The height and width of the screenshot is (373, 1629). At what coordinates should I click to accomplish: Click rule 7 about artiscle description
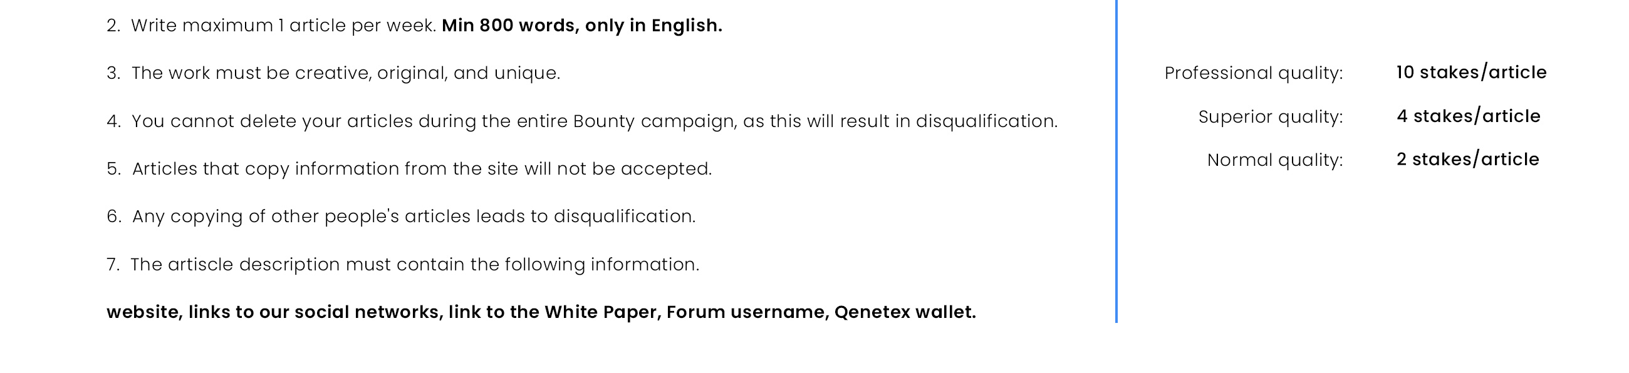pos(403,264)
